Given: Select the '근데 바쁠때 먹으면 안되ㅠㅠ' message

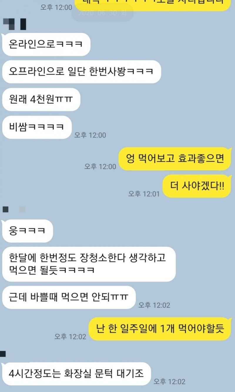Looking at the screenshot, I should [69, 297].
